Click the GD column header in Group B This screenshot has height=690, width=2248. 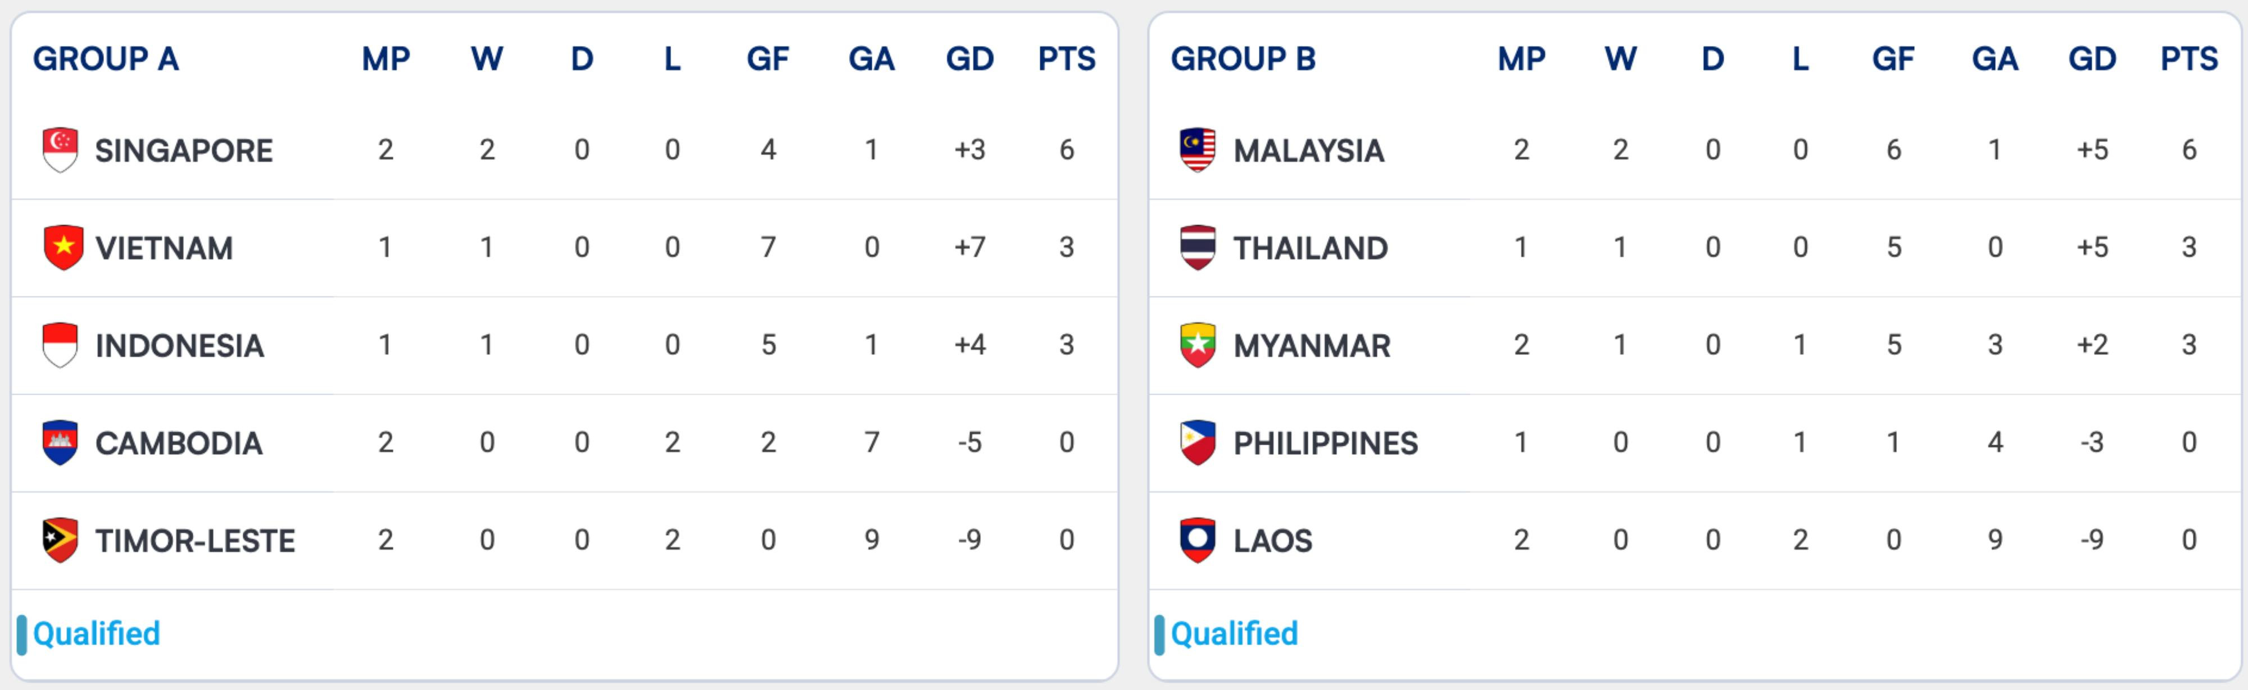(2092, 58)
